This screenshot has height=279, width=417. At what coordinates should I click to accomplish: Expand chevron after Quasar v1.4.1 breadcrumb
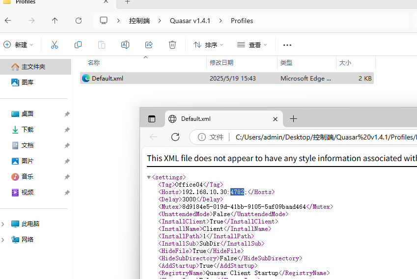pyautogui.click(x=221, y=21)
